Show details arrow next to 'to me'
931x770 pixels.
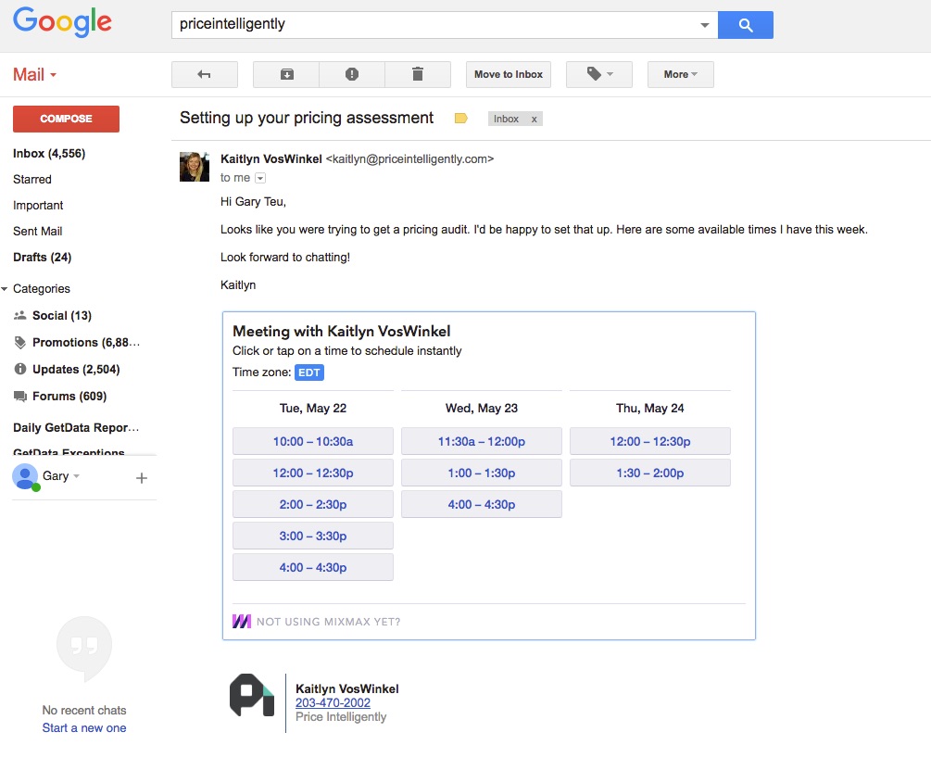(x=260, y=178)
